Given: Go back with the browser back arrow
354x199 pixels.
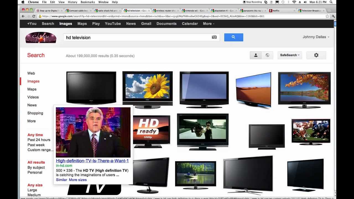Looking at the screenshot, I should pyautogui.click(x=23, y=16).
